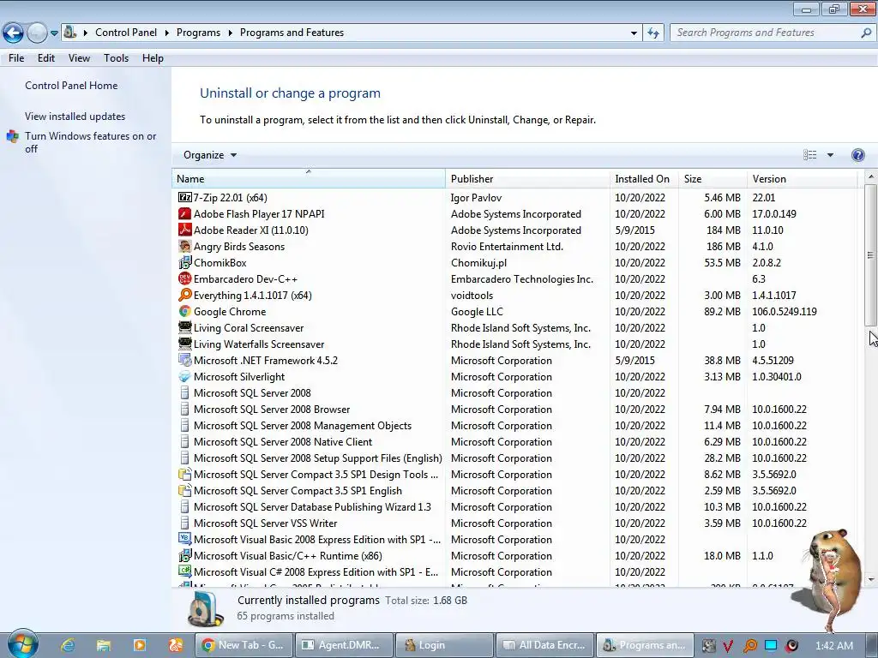Open the Windows Start orb
Screen dimensions: 878x658
point(22,644)
